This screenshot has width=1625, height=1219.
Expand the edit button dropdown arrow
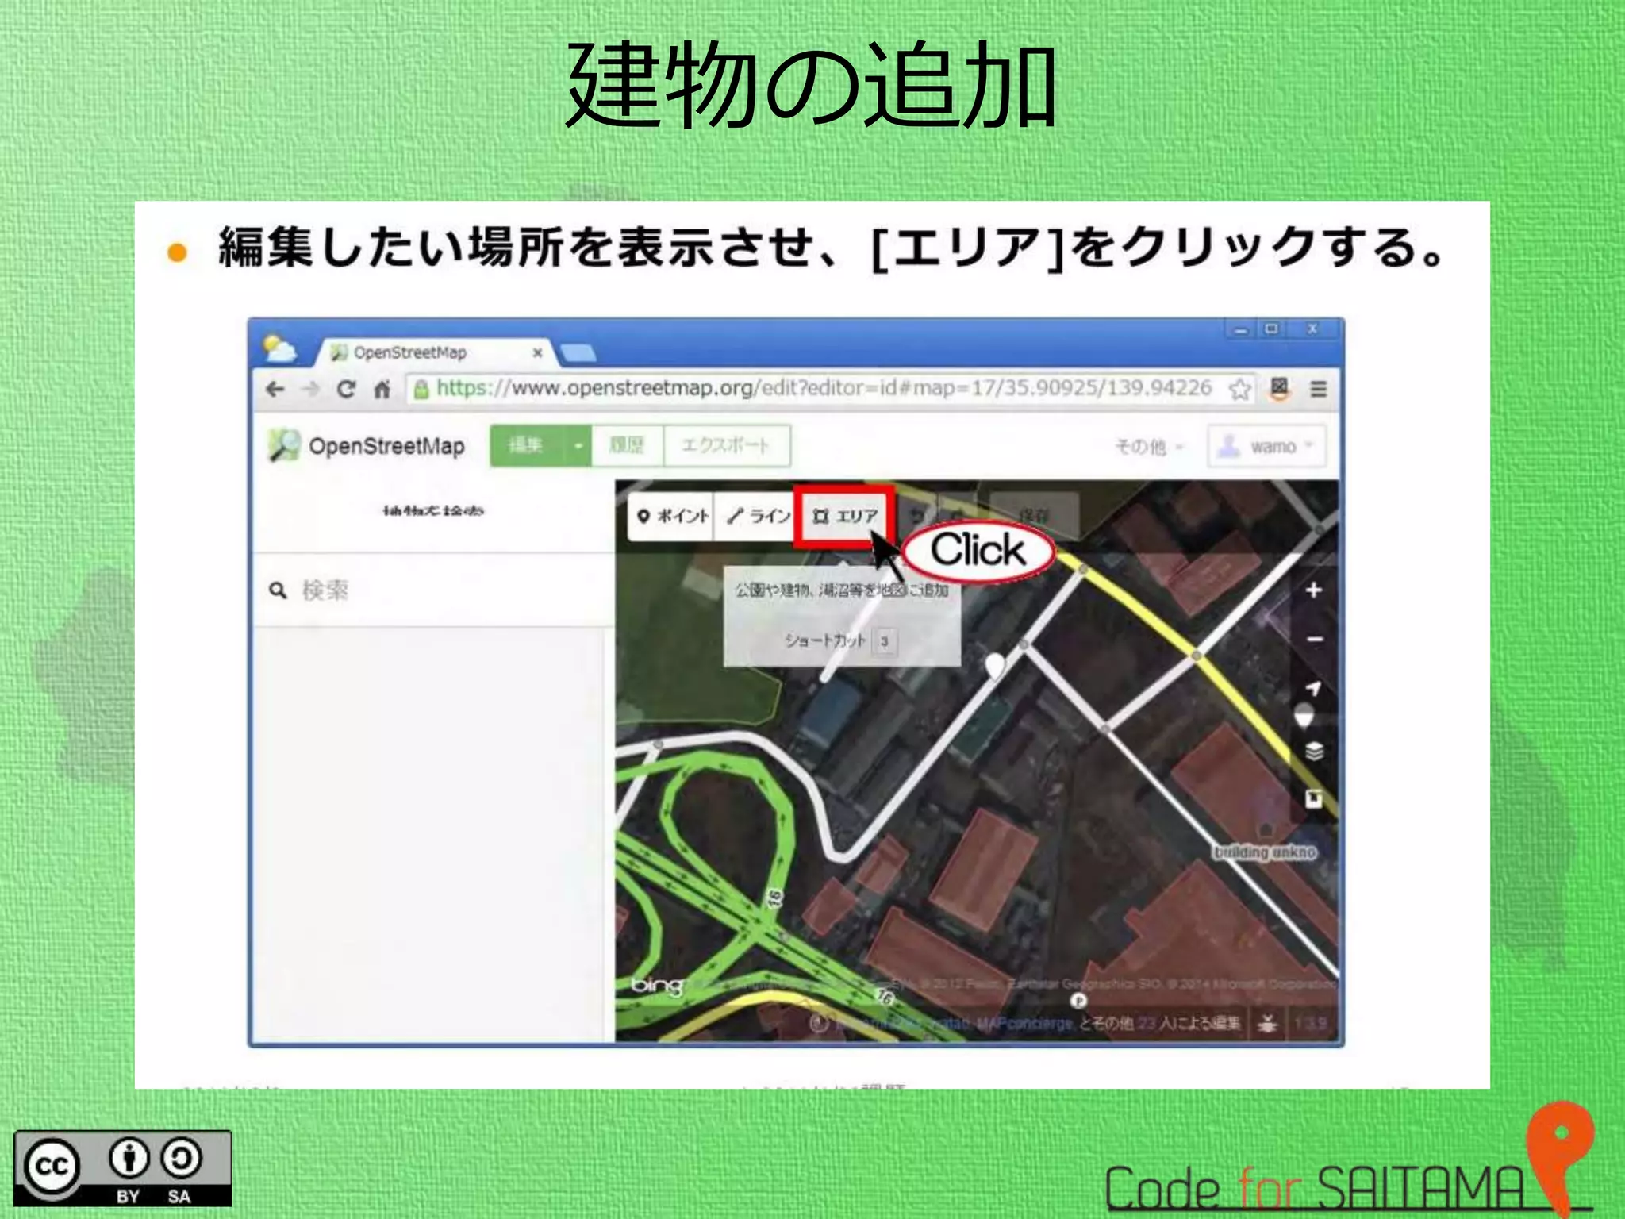coord(578,445)
